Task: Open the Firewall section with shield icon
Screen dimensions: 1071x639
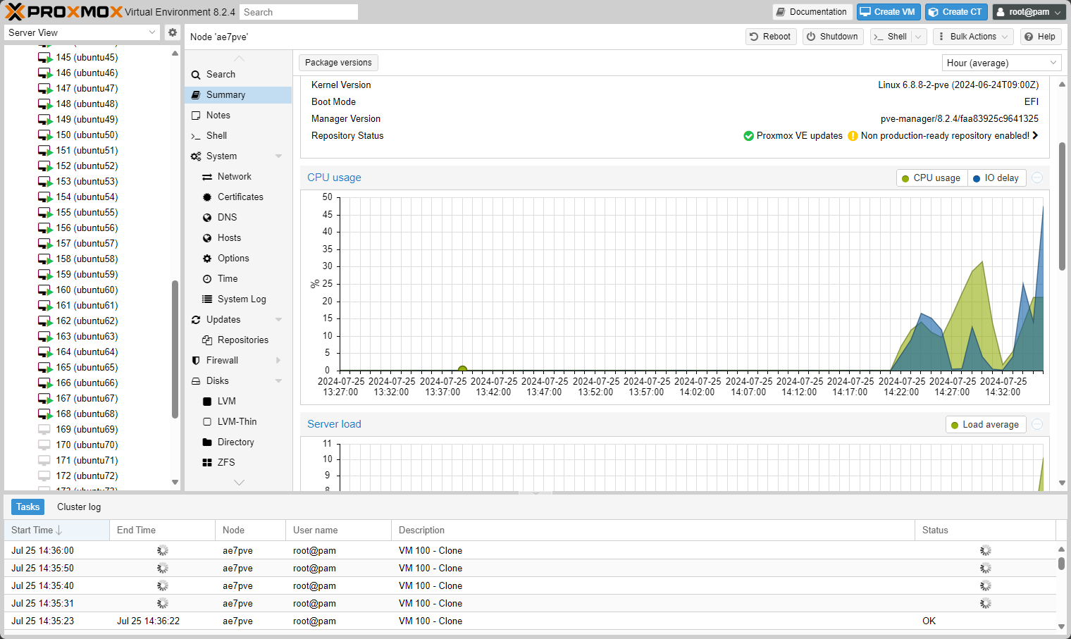Action: [x=222, y=361]
